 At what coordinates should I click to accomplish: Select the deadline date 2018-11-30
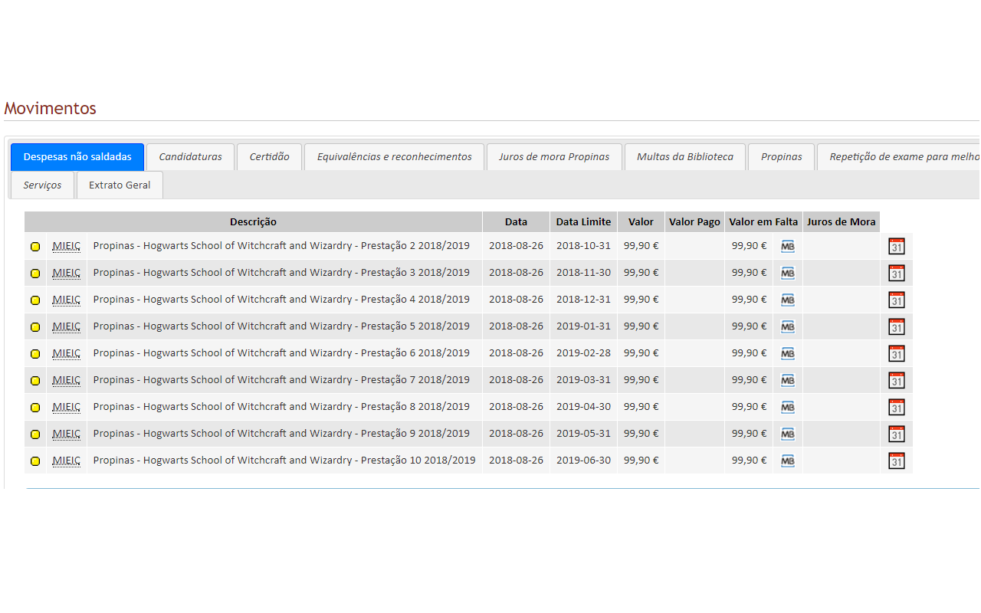pos(584,273)
